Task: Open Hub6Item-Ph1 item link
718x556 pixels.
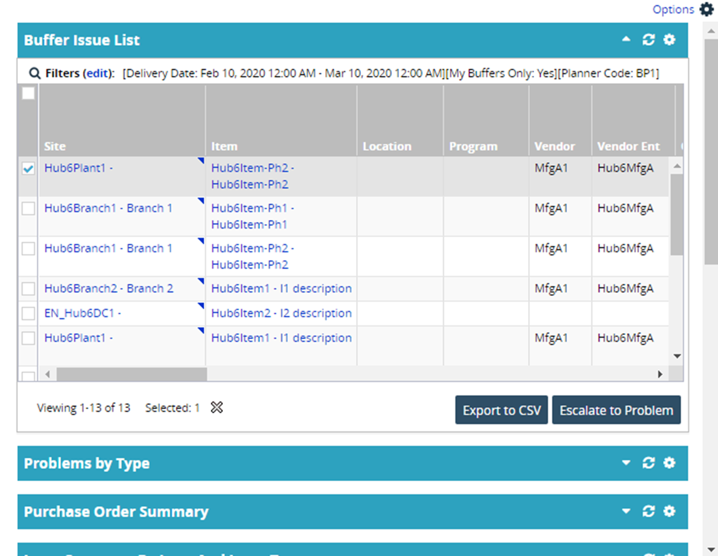Action: 253,216
